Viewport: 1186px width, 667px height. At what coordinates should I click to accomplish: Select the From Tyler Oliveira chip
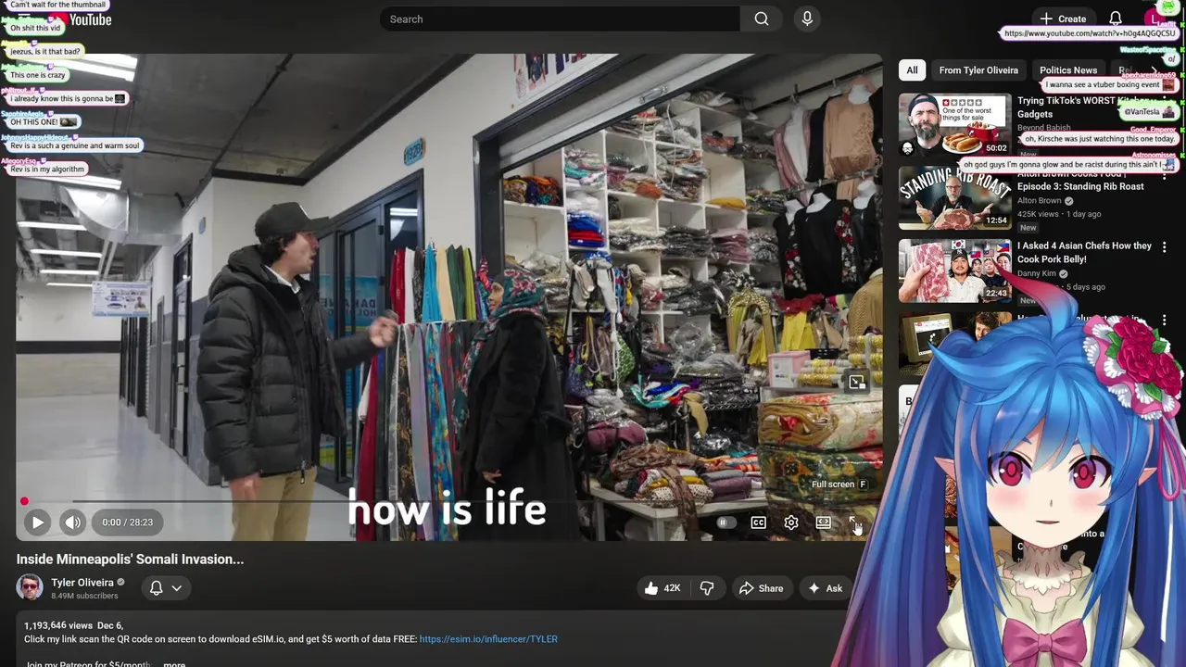coord(978,70)
